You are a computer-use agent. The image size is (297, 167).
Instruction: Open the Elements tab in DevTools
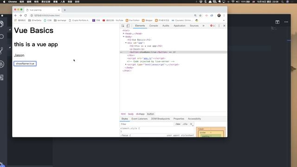tap(140, 26)
